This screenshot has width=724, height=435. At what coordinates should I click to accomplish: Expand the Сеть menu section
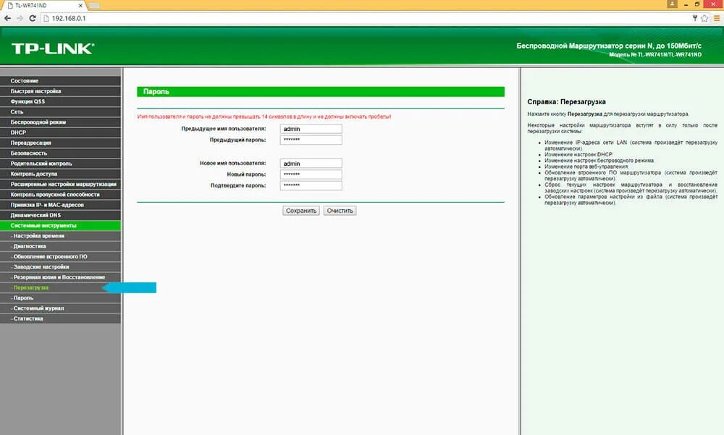61,111
